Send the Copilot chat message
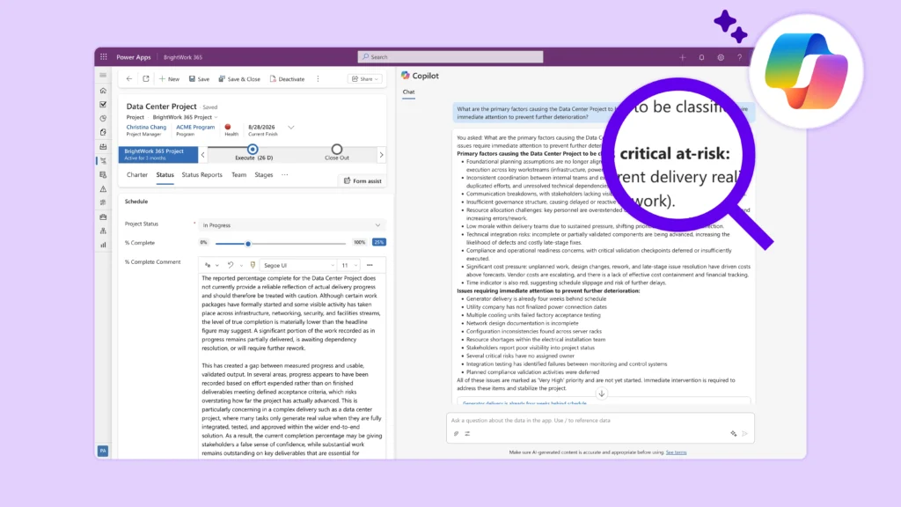 (x=744, y=434)
